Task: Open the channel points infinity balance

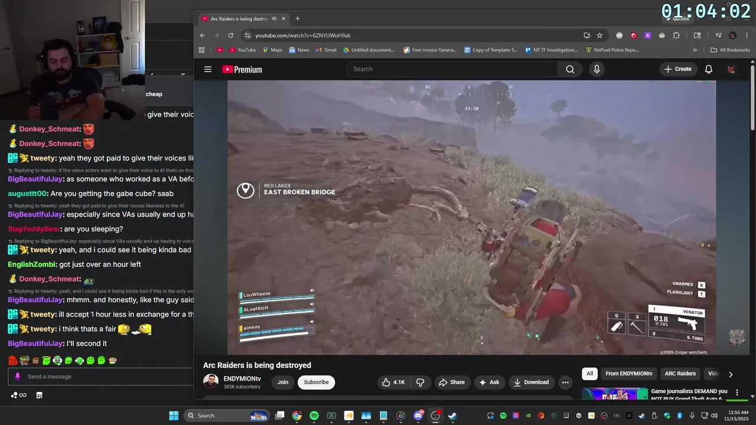Action: [x=18, y=395]
